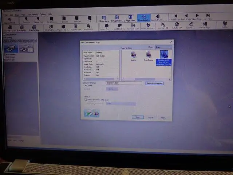
Task: Click right arrow of scan setting icons scrollbar
Action: (170, 79)
